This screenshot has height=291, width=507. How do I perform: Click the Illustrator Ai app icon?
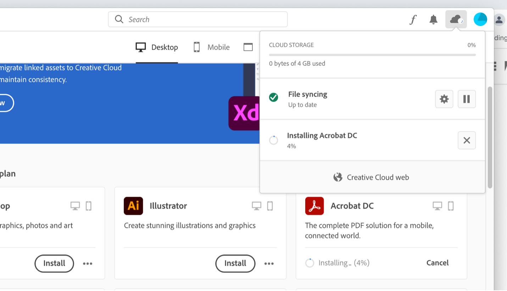pos(133,206)
